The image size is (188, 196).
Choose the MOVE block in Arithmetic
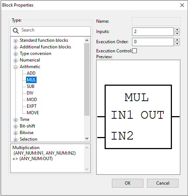click(x=33, y=113)
